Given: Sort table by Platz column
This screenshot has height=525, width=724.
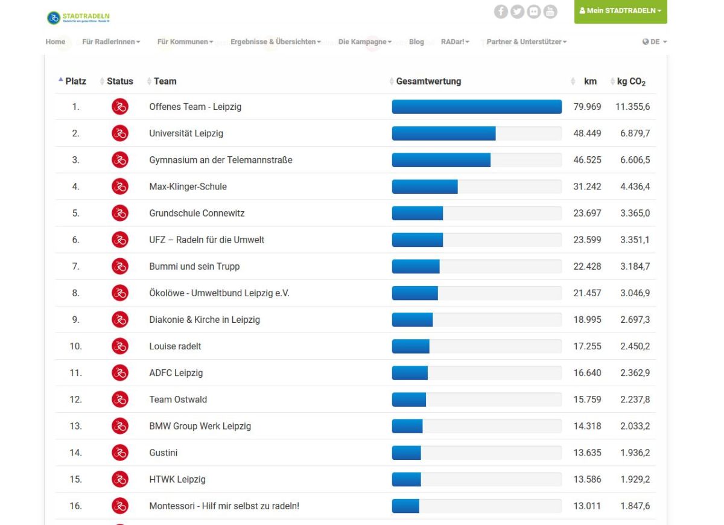Looking at the screenshot, I should [75, 81].
